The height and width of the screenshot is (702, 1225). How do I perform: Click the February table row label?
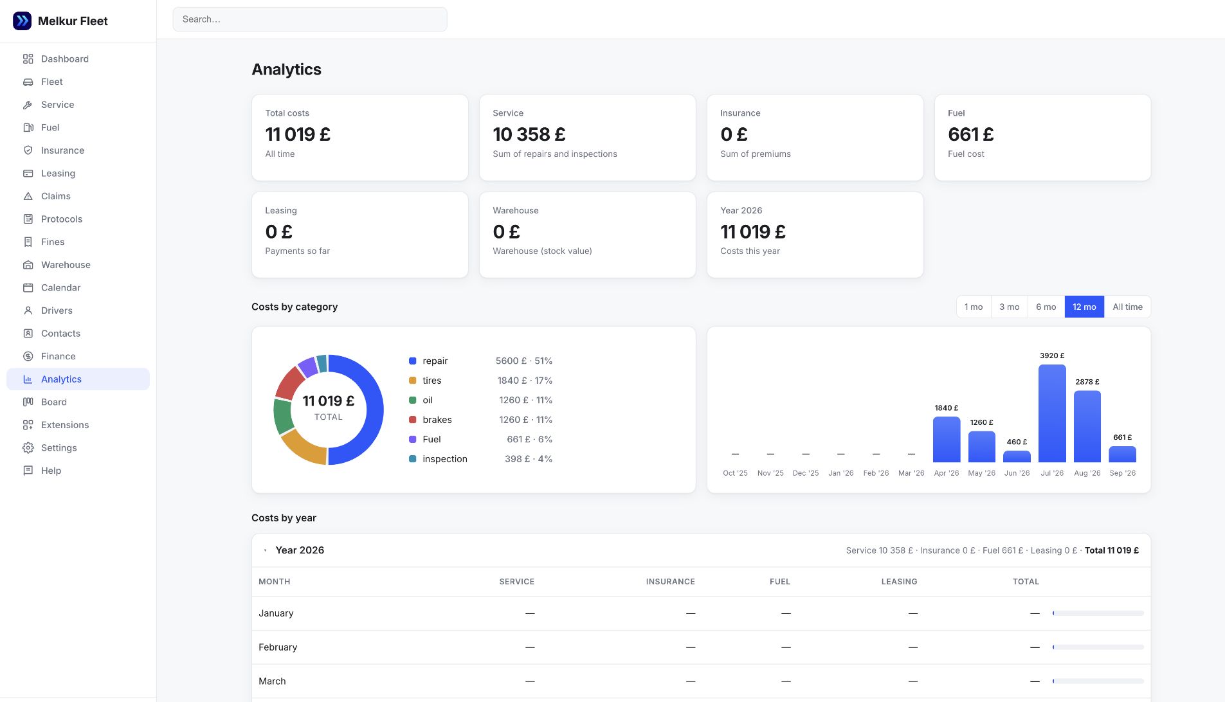[x=278, y=647]
